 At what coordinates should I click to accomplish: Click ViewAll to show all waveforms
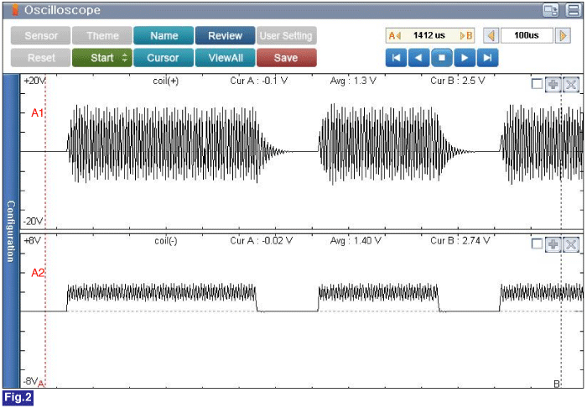(x=225, y=58)
